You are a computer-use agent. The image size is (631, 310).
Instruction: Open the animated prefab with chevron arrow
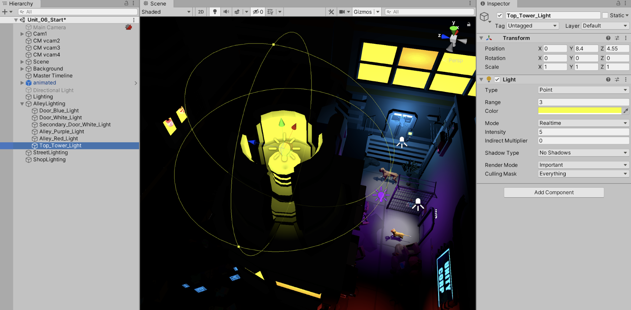pos(136,83)
